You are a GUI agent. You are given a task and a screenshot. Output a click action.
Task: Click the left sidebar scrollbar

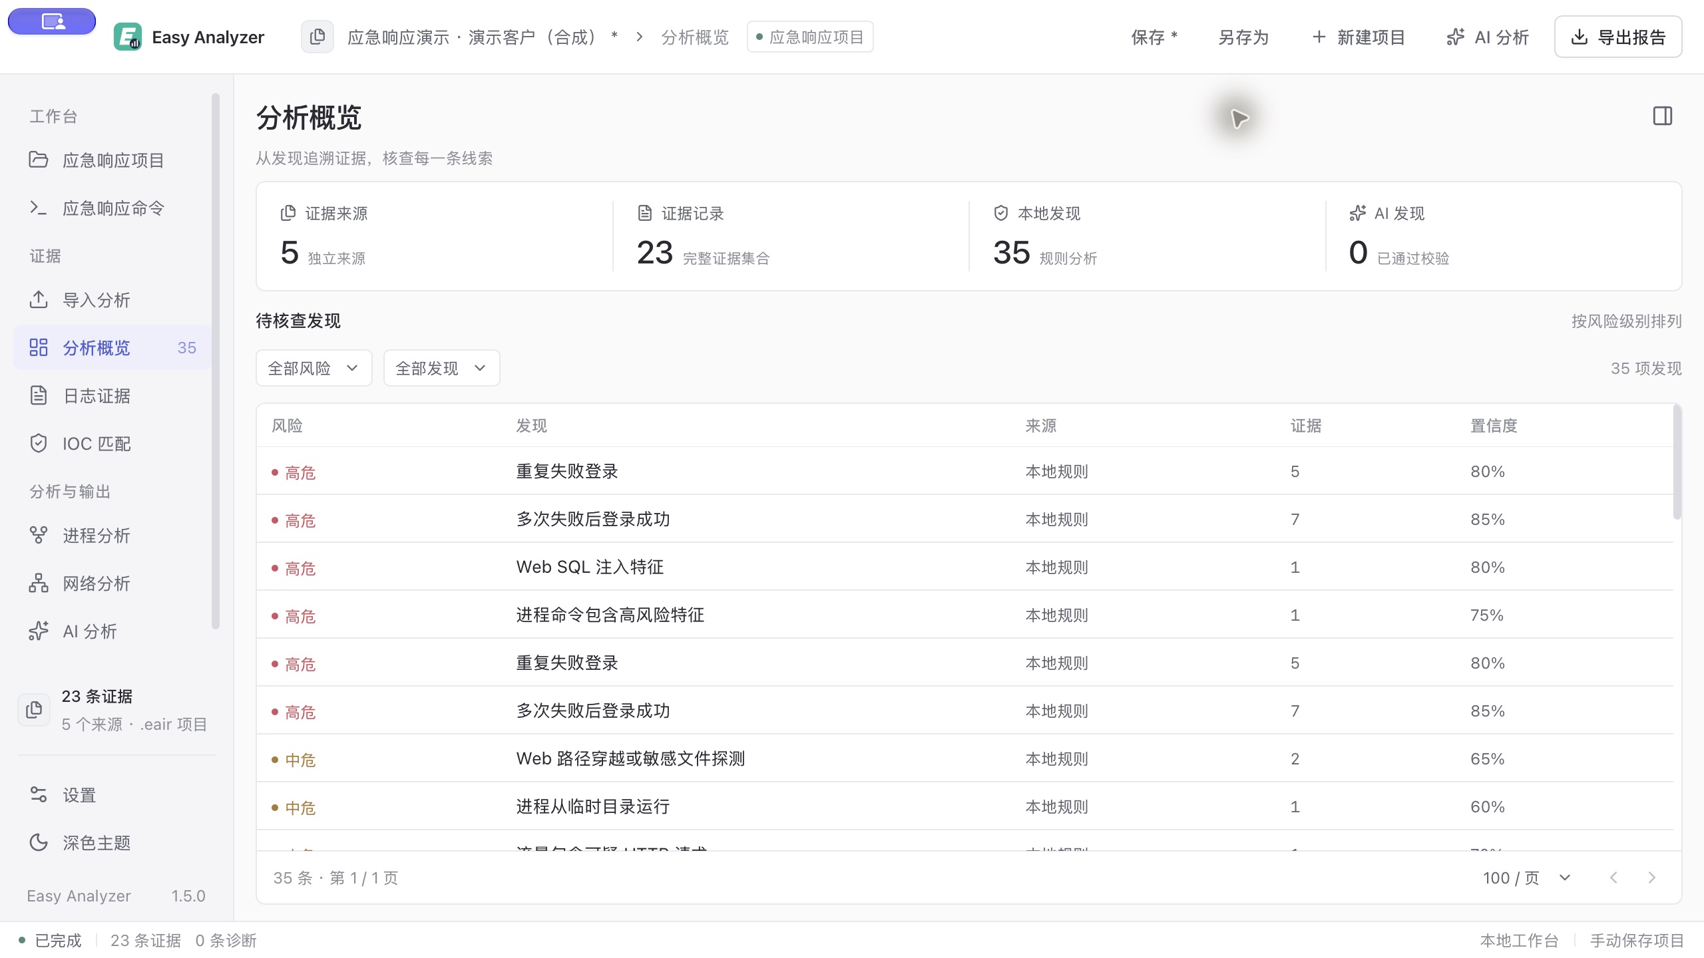(x=215, y=361)
